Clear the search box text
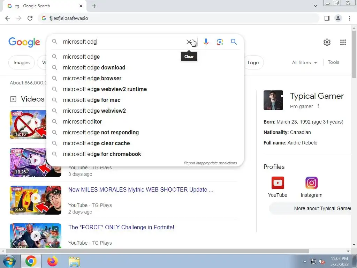The image size is (357, 268). click(x=189, y=42)
